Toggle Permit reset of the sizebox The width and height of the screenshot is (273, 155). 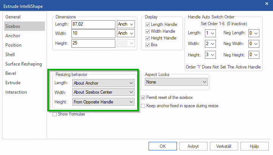pyautogui.click(x=143, y=98)
